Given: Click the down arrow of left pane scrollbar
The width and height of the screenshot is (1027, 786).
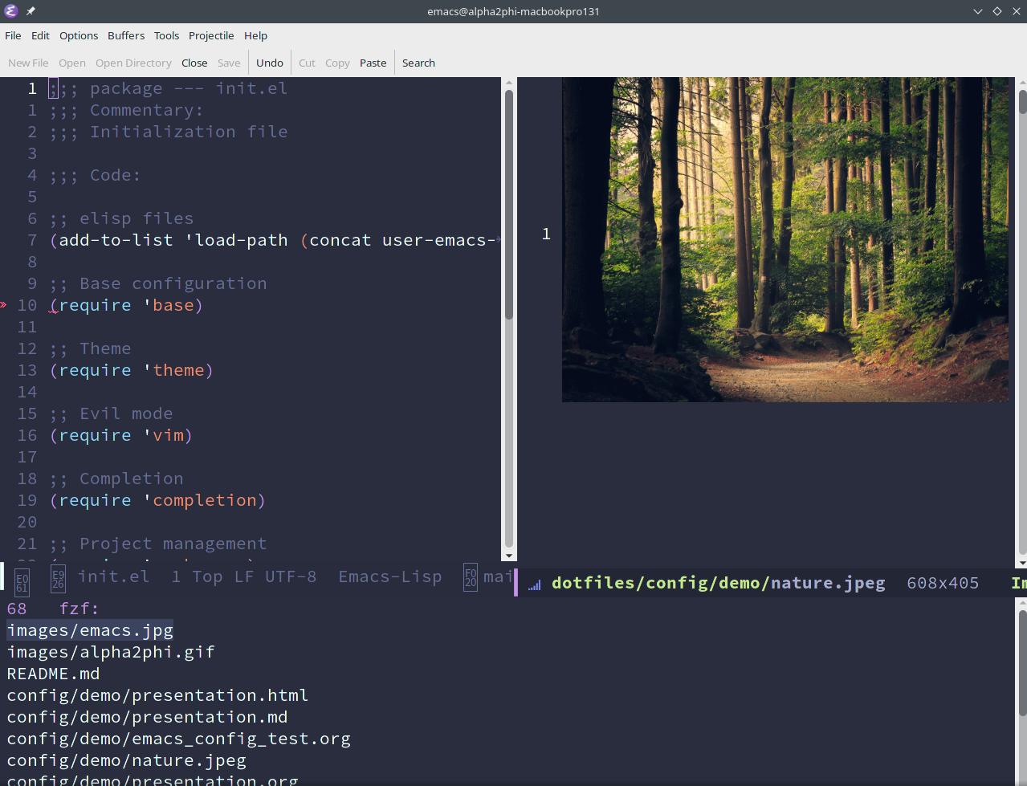Looking at the screenshot, I should point(509,555).
